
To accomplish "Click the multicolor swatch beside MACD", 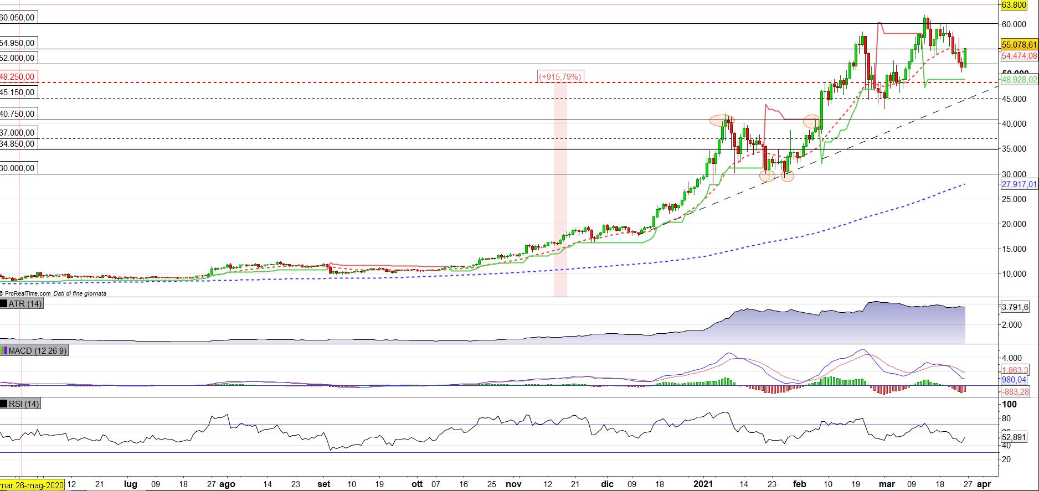I will click(x=4, y=350).
